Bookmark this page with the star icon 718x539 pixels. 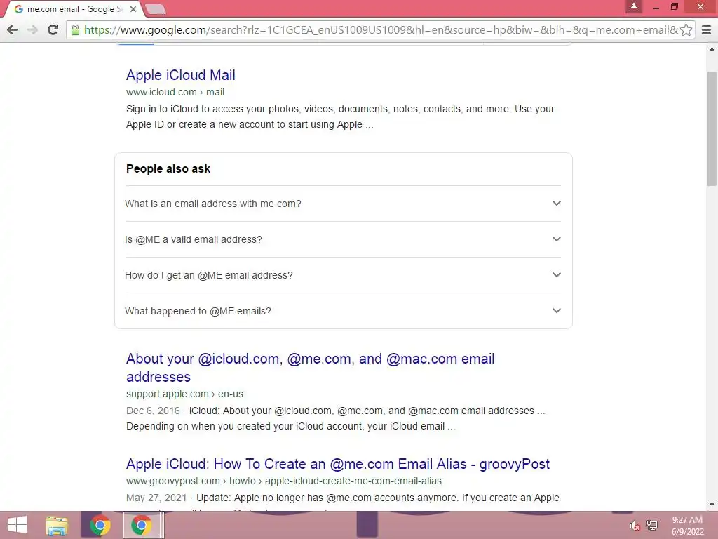pos(686,29)
